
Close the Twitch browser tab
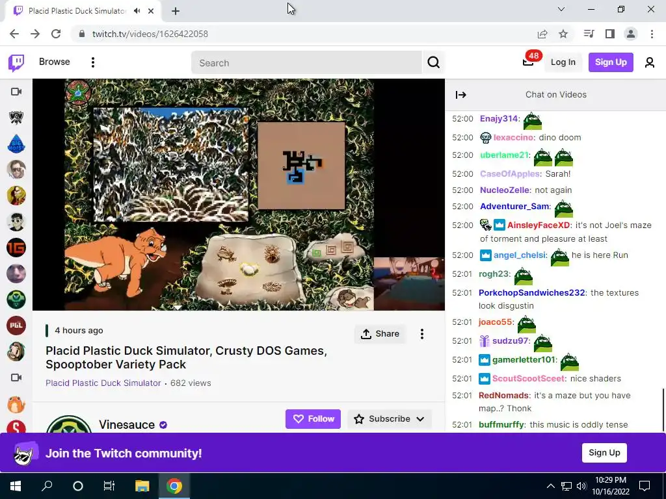(x=151, y=11)
